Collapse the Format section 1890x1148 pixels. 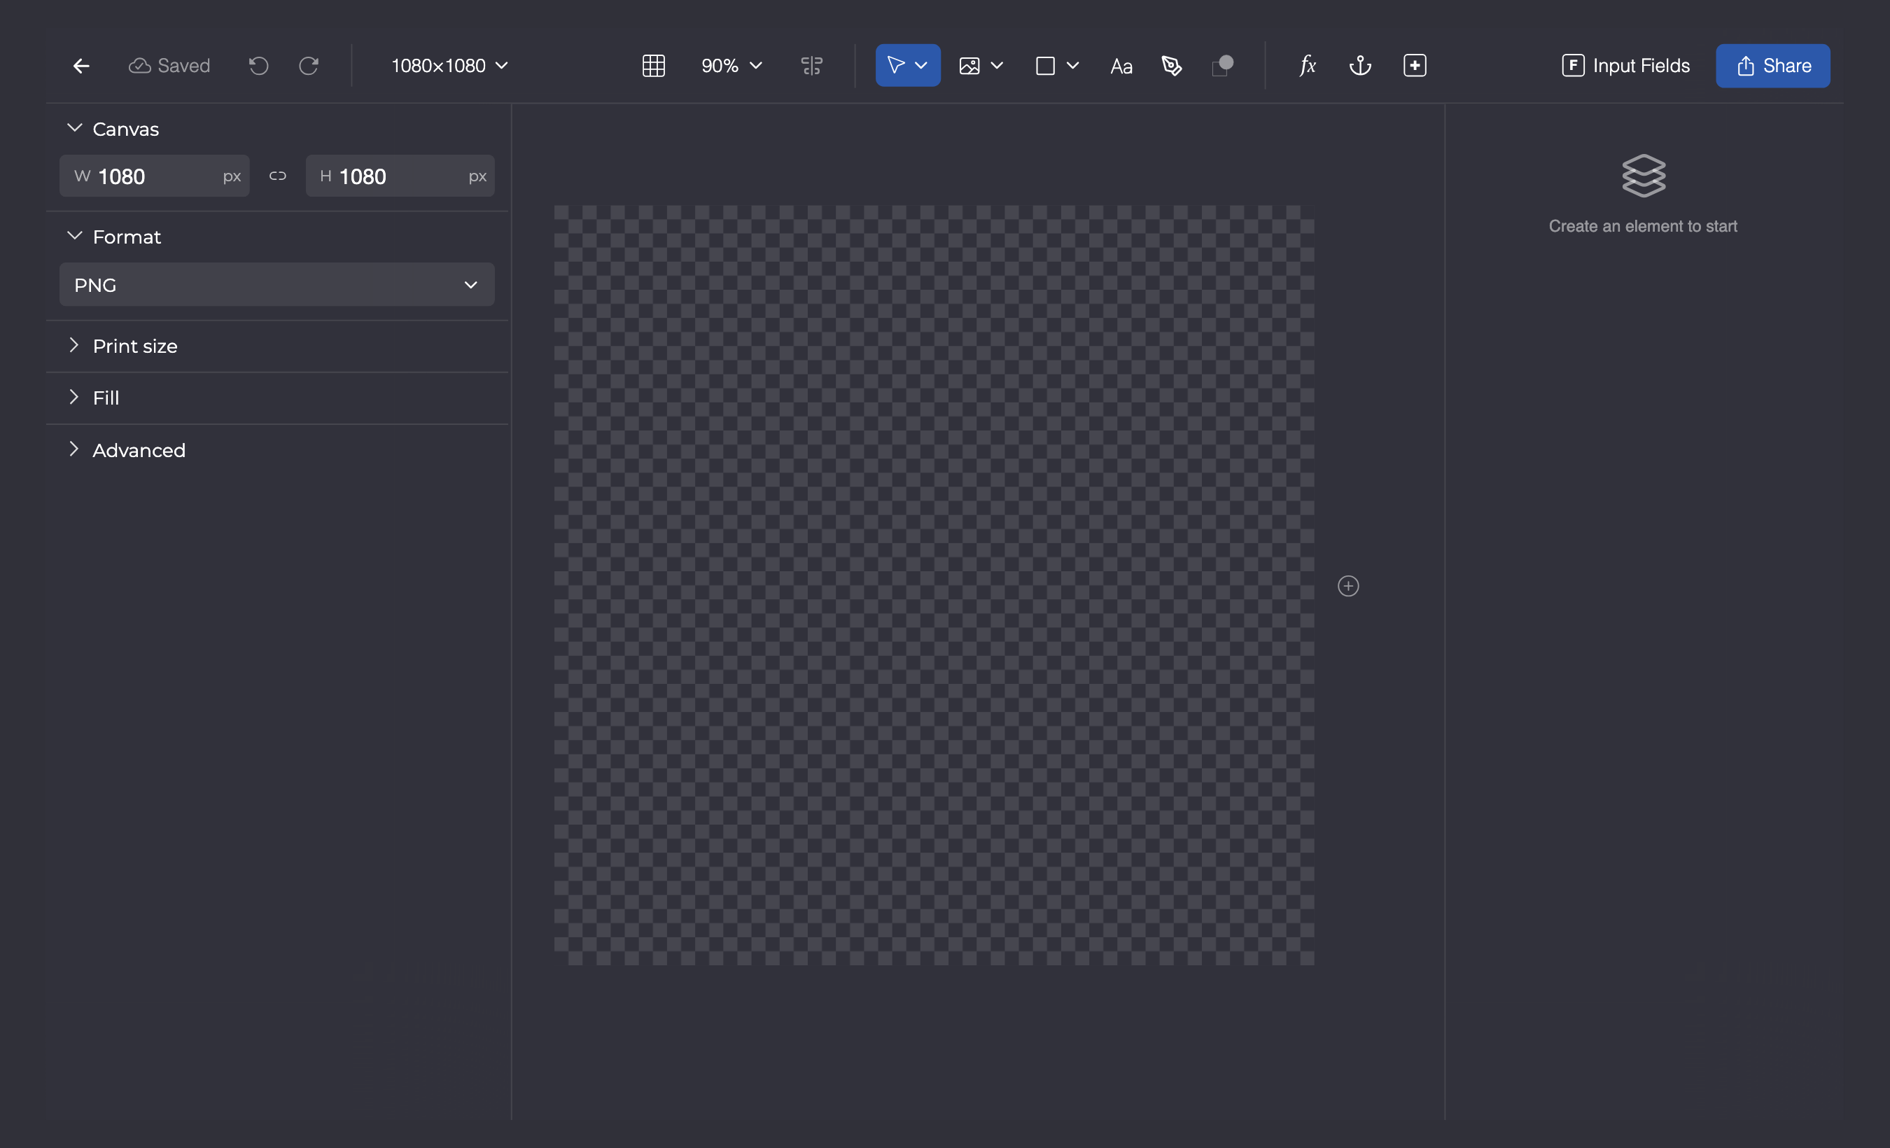pyautogui.click(x=74, y=236)
